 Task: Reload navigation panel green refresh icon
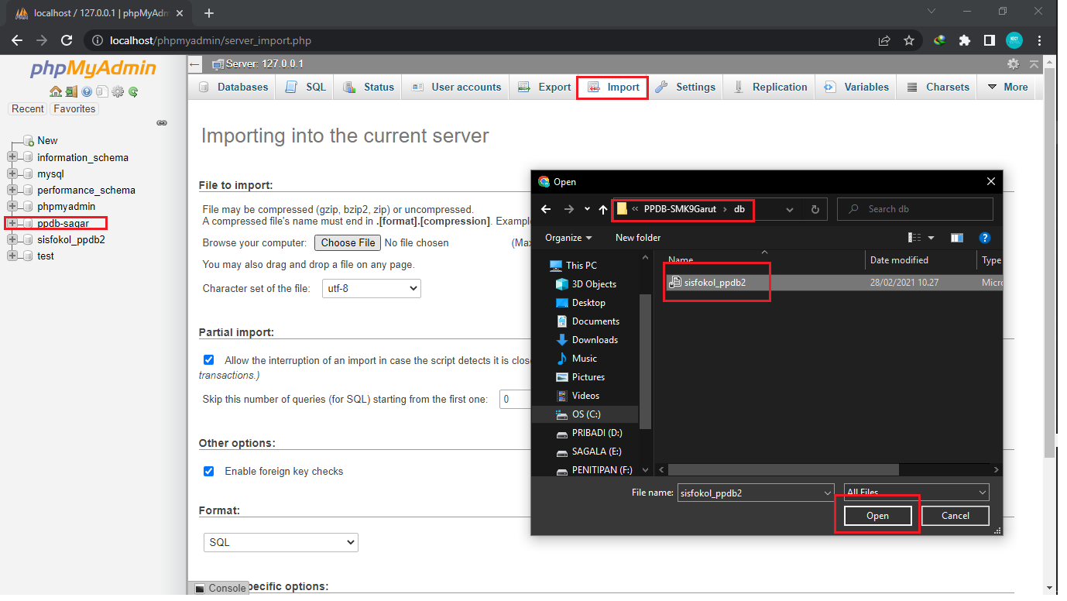coord(133,91)
